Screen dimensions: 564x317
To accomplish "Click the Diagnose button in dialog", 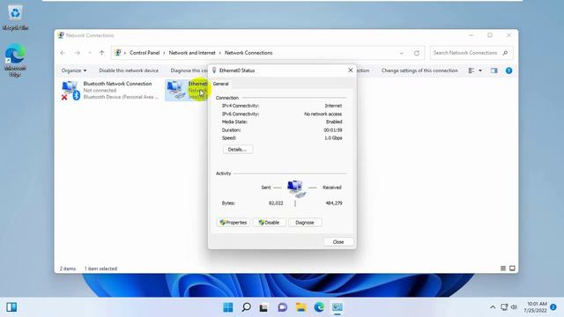I will pyautogui.click(x=305, y=223).
